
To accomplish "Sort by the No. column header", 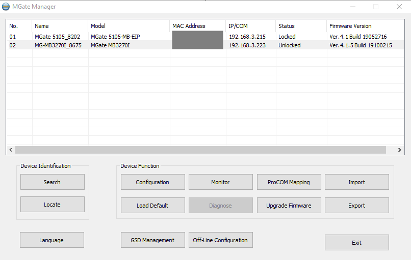I will [x=19, y=26].
